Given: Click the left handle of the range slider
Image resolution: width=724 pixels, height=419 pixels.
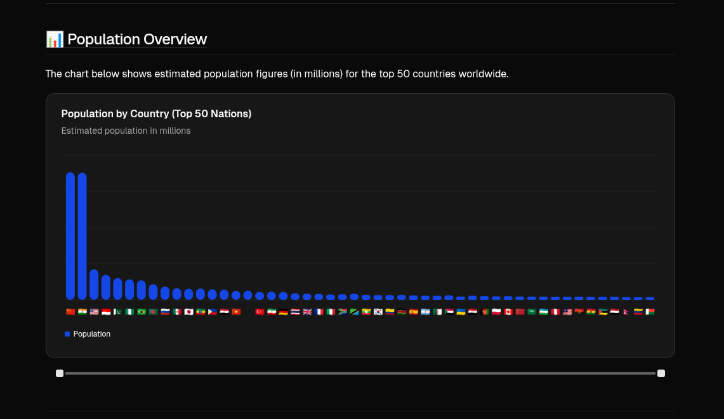Looking at the screenshot, I should tap(59, 373).
